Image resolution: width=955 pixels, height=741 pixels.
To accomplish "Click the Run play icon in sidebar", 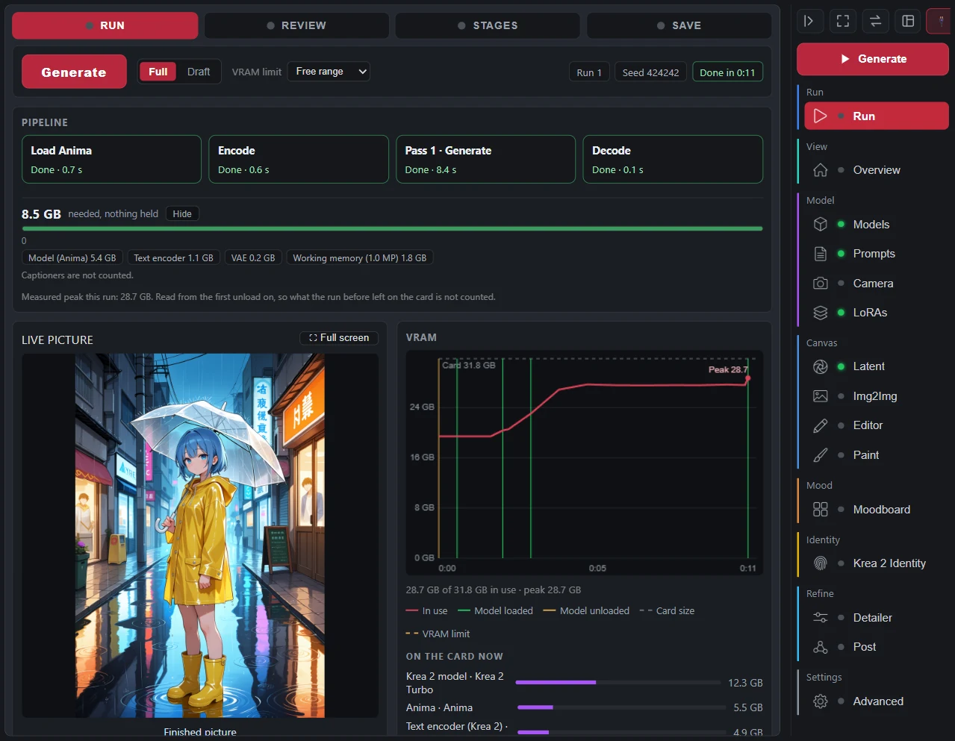I will [x=820, y=116].
